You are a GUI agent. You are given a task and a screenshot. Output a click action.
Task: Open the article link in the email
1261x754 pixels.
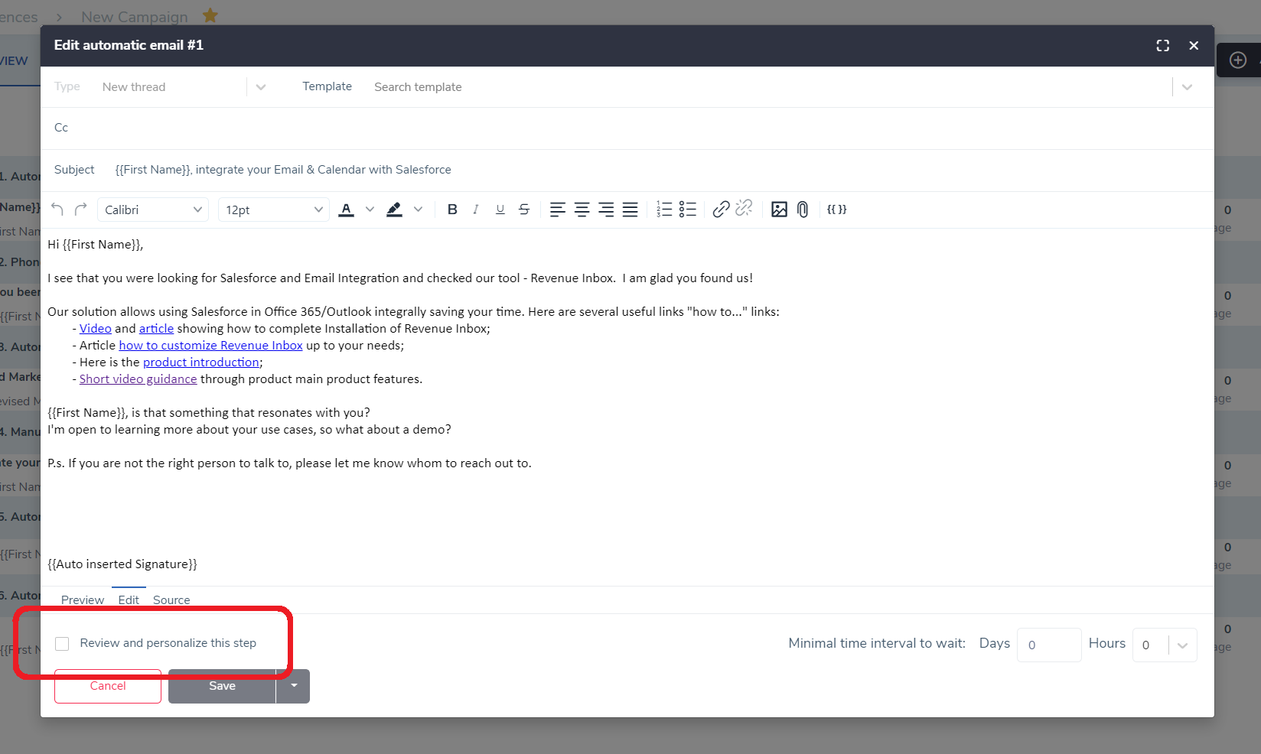coord(156,329)
